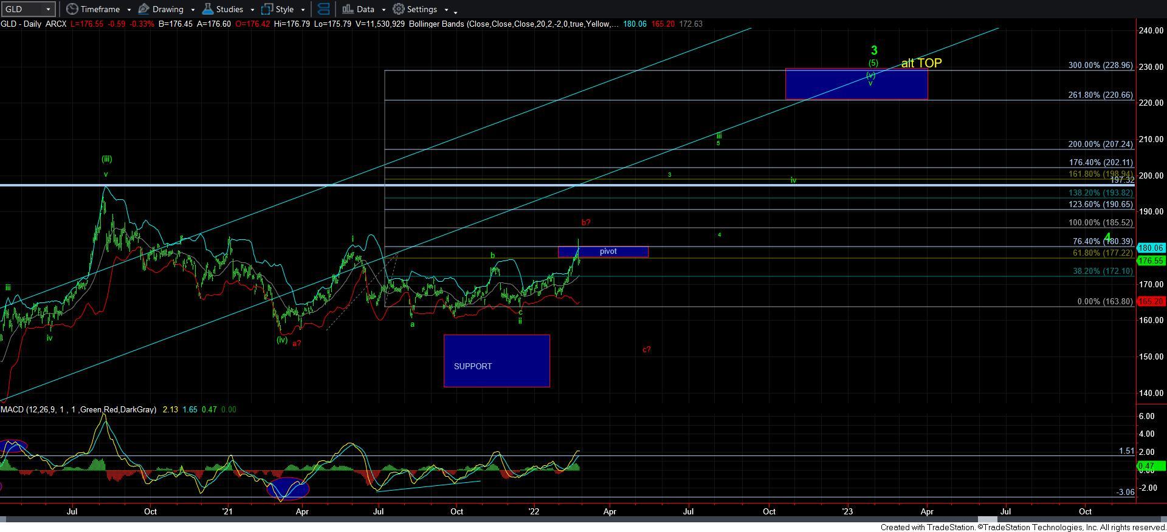Click the Studies flask icon
The height and width of the screenshot is (532, 1167).
tap(208, 9)
